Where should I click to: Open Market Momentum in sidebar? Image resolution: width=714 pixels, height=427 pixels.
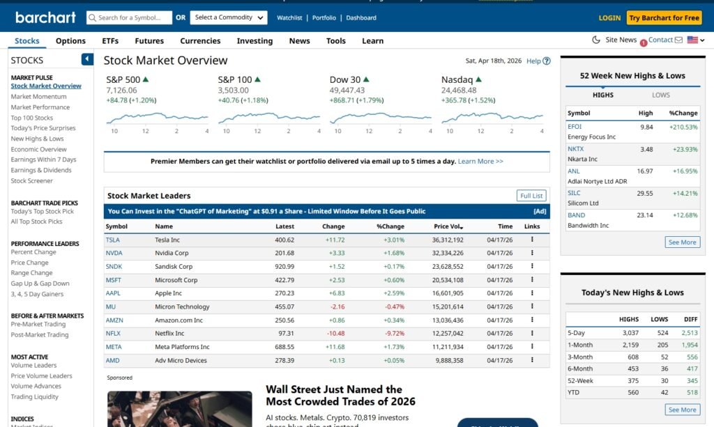[39, 96]
